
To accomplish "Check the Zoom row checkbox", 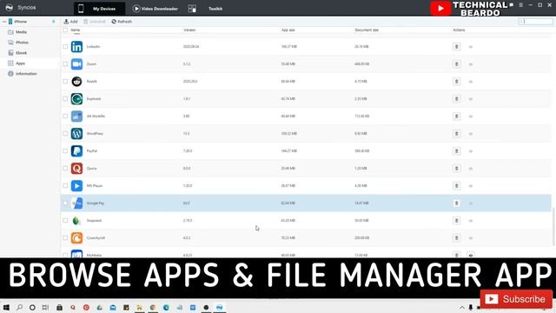I will 65,63.
